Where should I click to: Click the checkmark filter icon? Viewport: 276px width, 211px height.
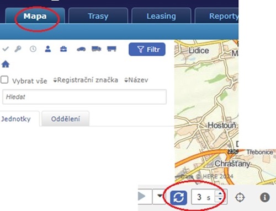point(6,49)
